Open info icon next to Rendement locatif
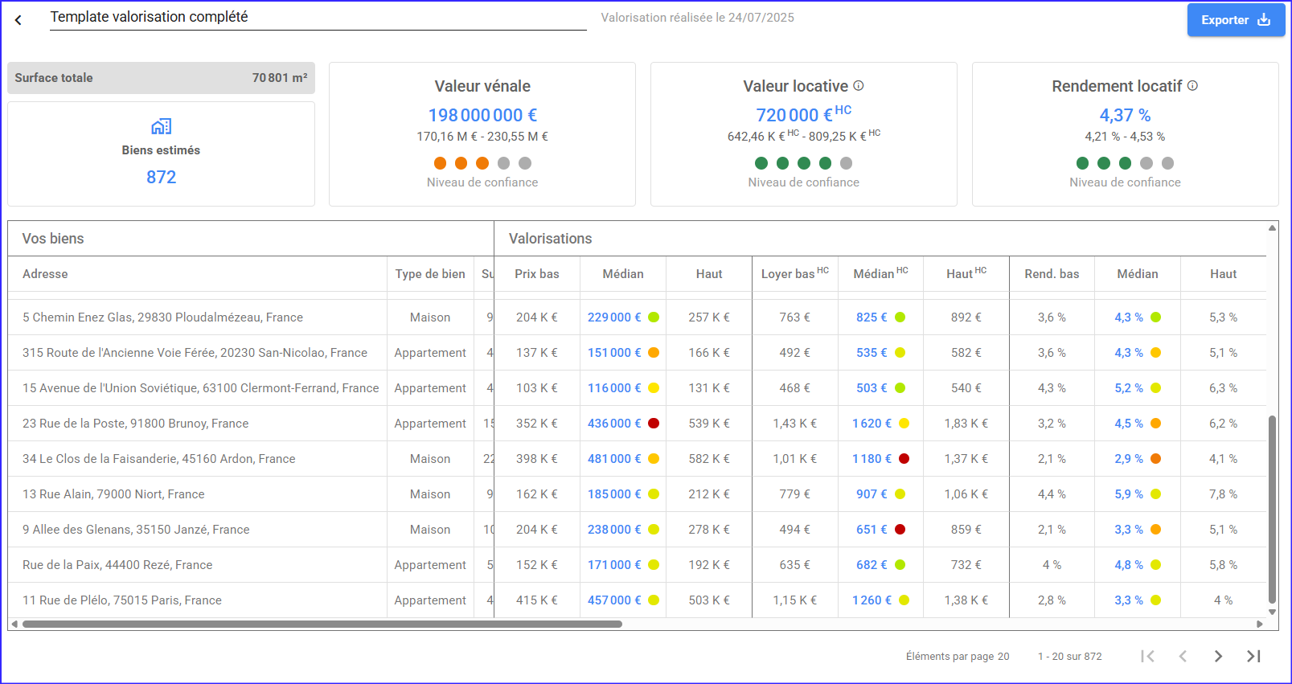1292x684 pixels. 1192,85
